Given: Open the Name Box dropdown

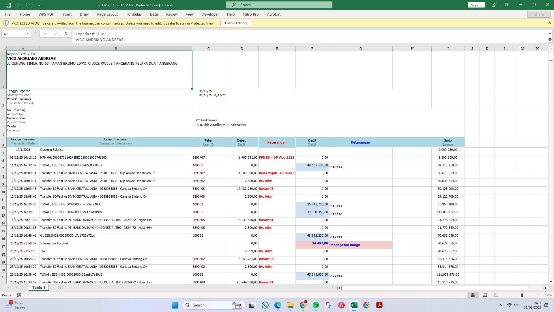Looking at the screenshot, I should click(x=27, y=34).
